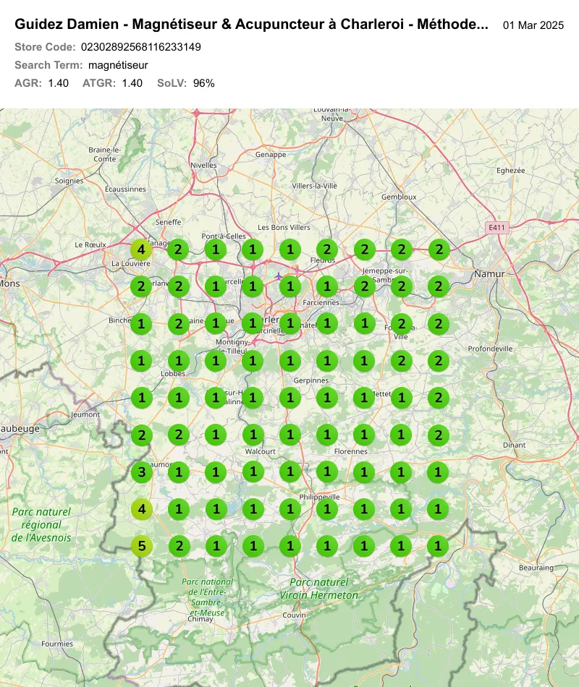Select the SoLV value 96%
The width and height of the screenshot is (579, 687).
point(204,83)
